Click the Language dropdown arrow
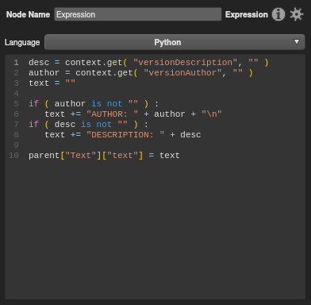This screenshot has height=305, width=311. coord(297,42)
